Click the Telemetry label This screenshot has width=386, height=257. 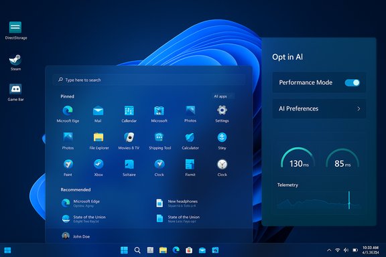point(287,185)
